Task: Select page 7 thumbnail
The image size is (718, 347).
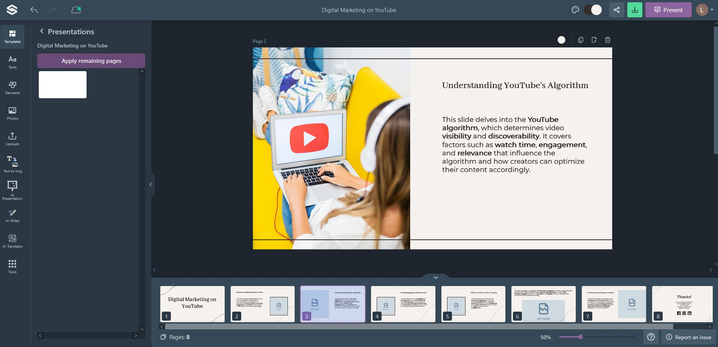Action: (614, 304)
